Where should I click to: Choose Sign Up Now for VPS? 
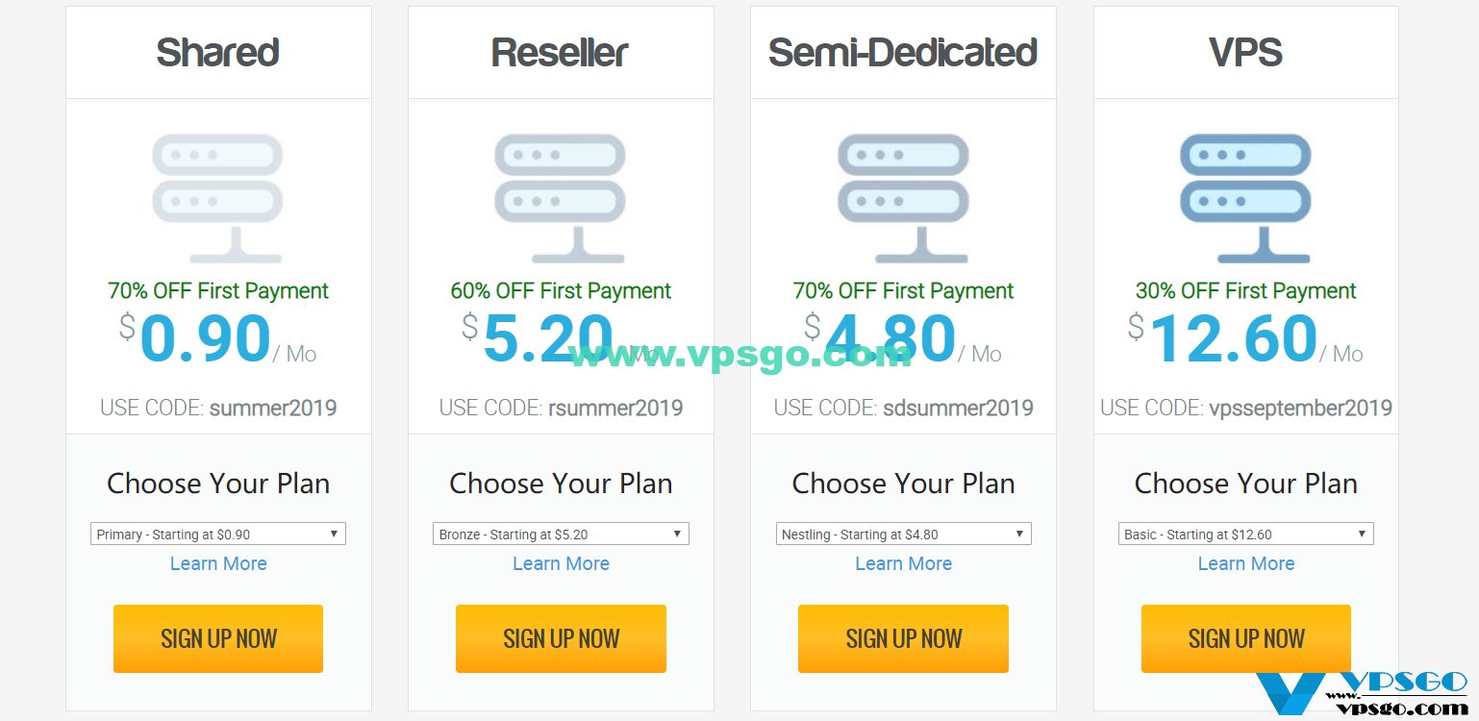click(x=1245, y=638)
